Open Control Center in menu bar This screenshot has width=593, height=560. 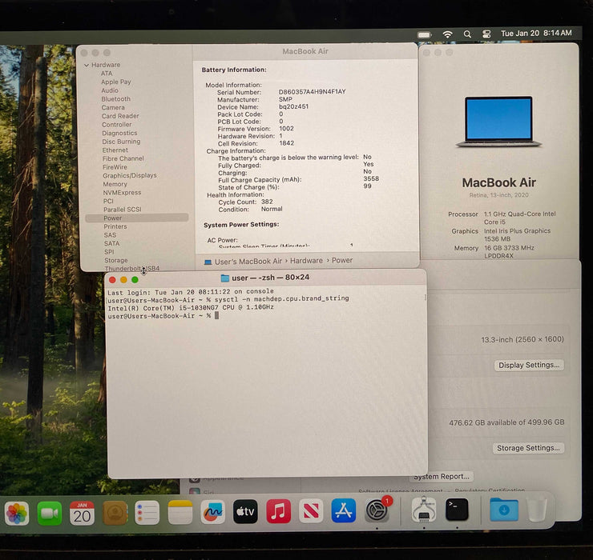tap(486, 34)
